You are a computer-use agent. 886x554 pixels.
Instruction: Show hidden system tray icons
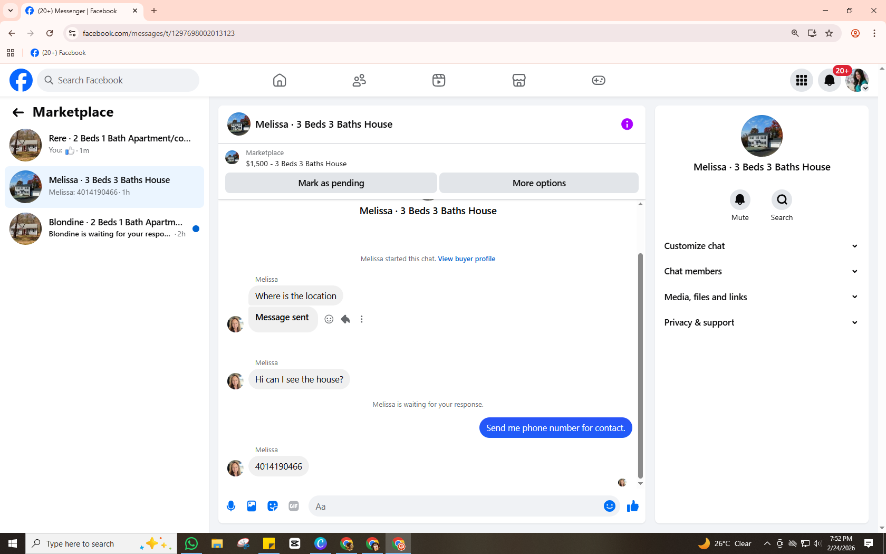pyautogui.click(x=767, y=543)
